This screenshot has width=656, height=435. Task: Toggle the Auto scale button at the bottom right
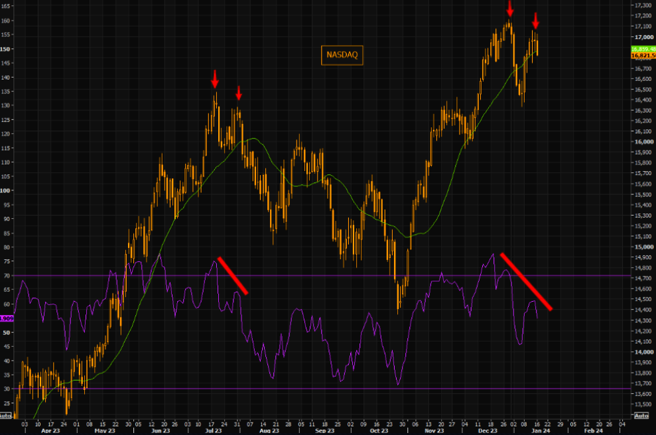coord(641,415)
